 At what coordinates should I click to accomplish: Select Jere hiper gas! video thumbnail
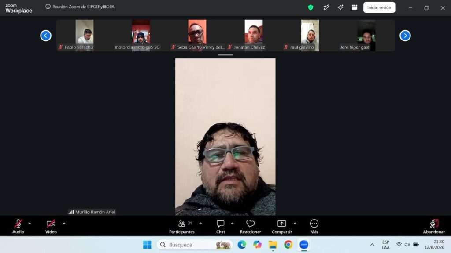366,35
